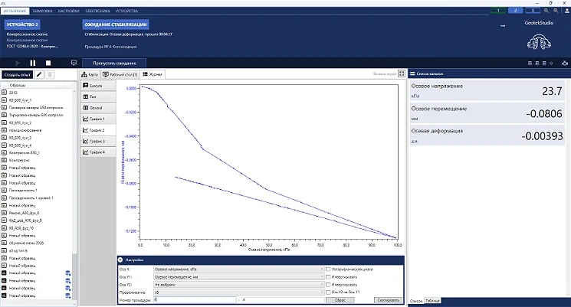Open the General table section

tap(98, 108)
